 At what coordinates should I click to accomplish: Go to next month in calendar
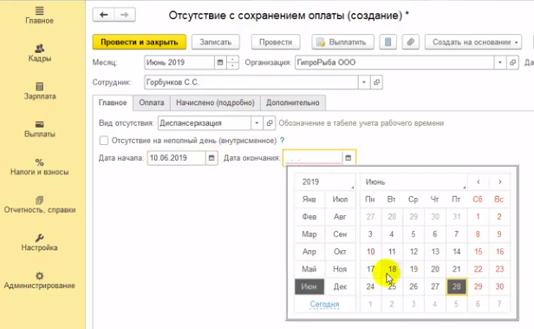[500, 181]
